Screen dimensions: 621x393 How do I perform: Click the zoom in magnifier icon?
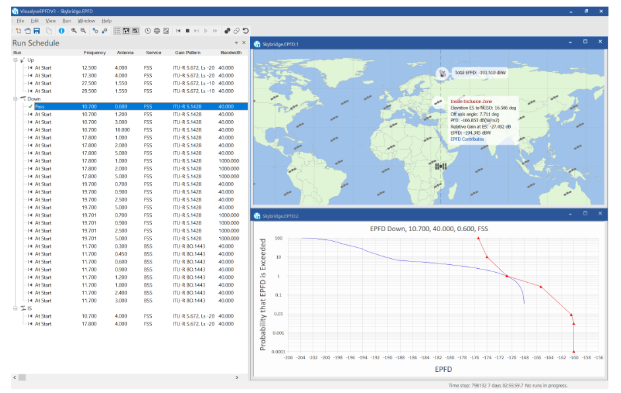74,30
